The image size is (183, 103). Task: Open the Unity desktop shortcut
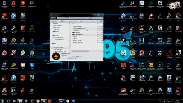tap(14, 29)
